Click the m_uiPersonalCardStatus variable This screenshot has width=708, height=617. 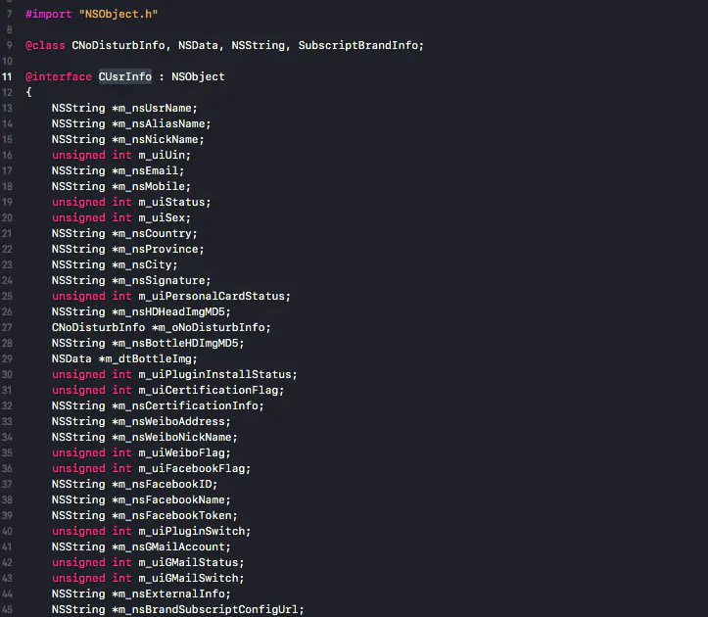tap(212, 297)
